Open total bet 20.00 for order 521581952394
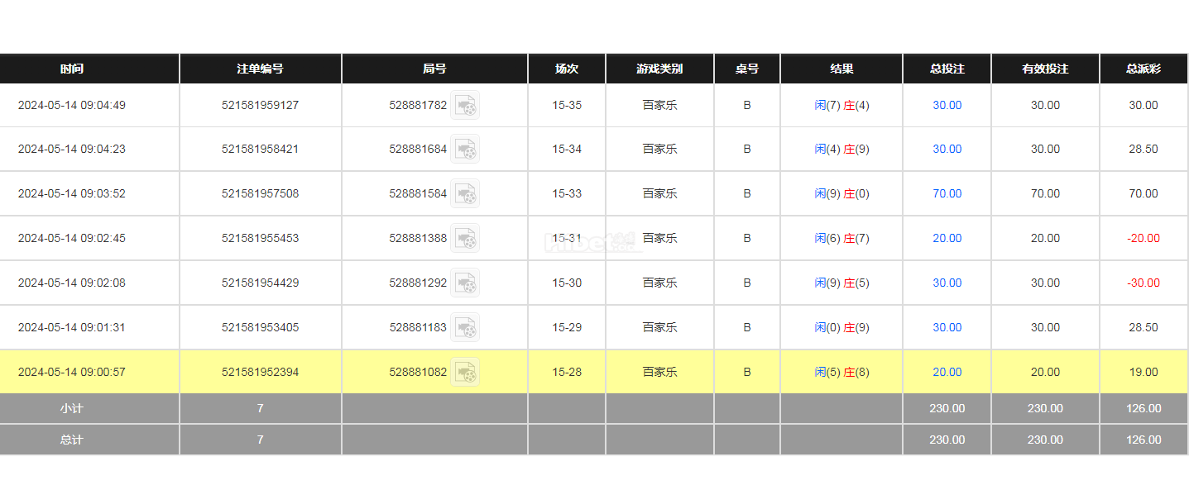Screen dimensions: 1189x485 pos(947,372)
